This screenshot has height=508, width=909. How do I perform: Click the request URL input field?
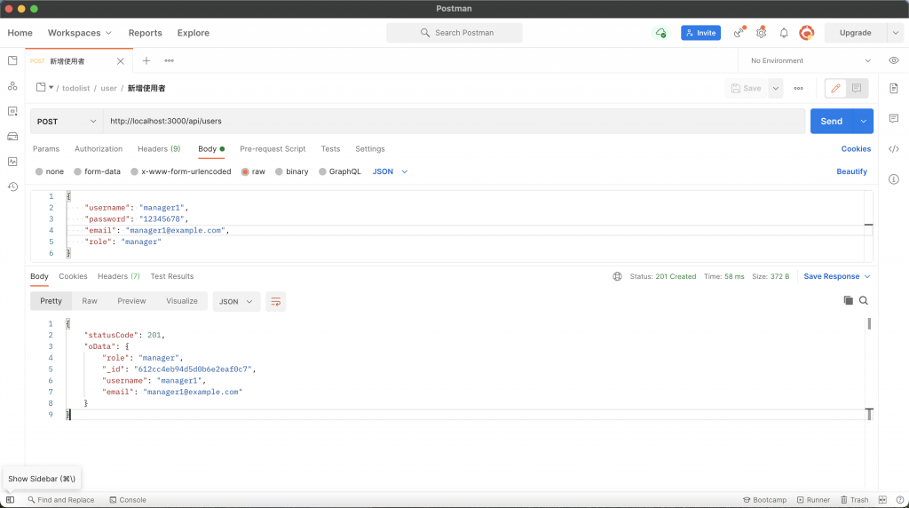454,121
